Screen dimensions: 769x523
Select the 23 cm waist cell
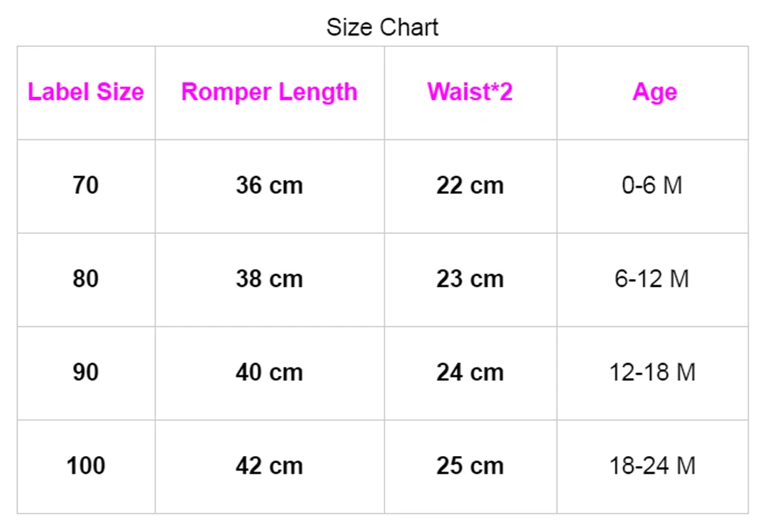coord(470,278)
